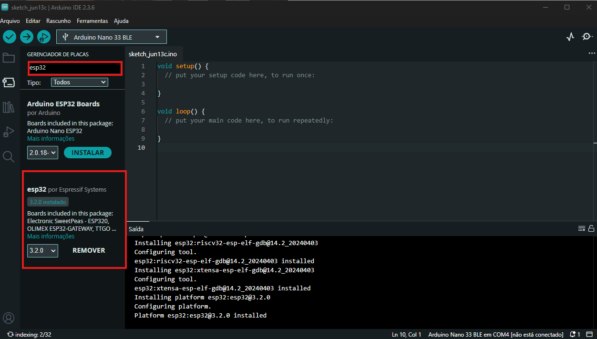Clear output using the Saída panel icon
Viewport: 597px width, 339px height.
[x=582, y=229]
